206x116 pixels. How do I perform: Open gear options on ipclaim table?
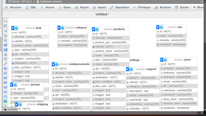15,85
